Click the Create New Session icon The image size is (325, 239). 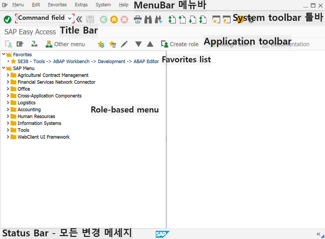click(216, 20)
